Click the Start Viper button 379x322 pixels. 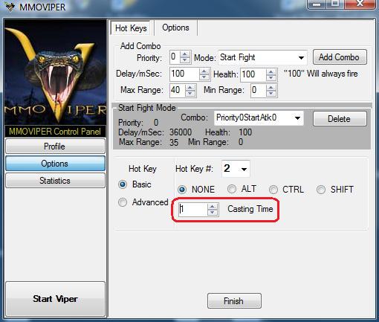tap(56, 299)
